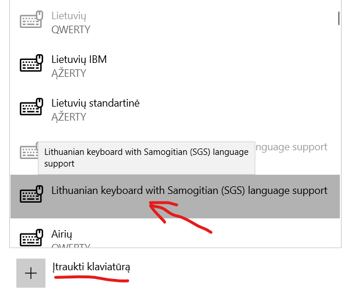Click the QWERTY subtitle under Lietuvių

click(x=71, y=29)
